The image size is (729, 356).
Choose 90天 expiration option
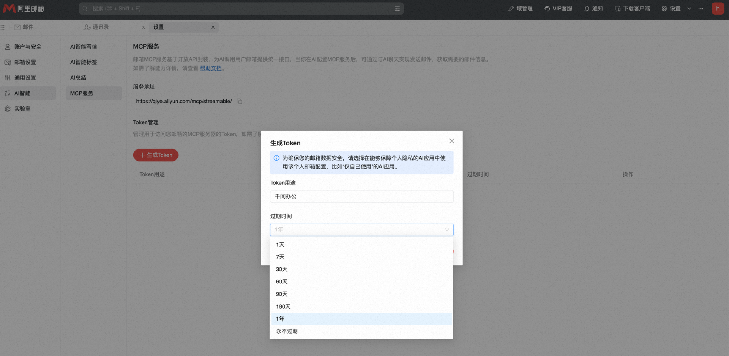(361, 294)
